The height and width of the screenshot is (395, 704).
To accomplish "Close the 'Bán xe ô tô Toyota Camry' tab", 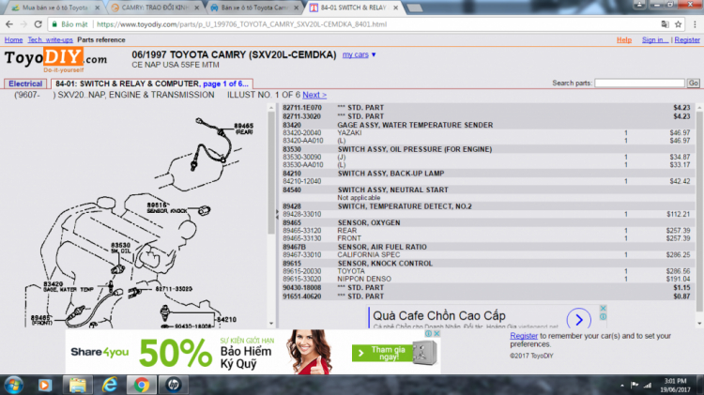I will point(296,8).
